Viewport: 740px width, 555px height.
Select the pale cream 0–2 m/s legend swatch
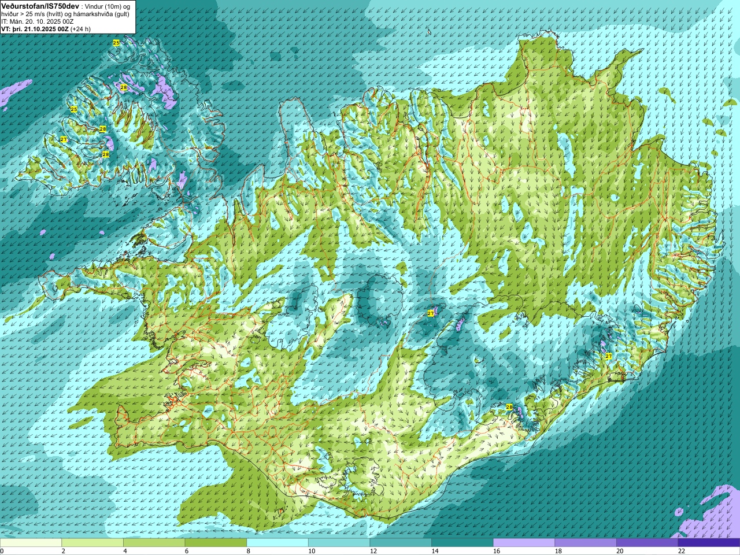pyautogui.click(x=31, y=542)
